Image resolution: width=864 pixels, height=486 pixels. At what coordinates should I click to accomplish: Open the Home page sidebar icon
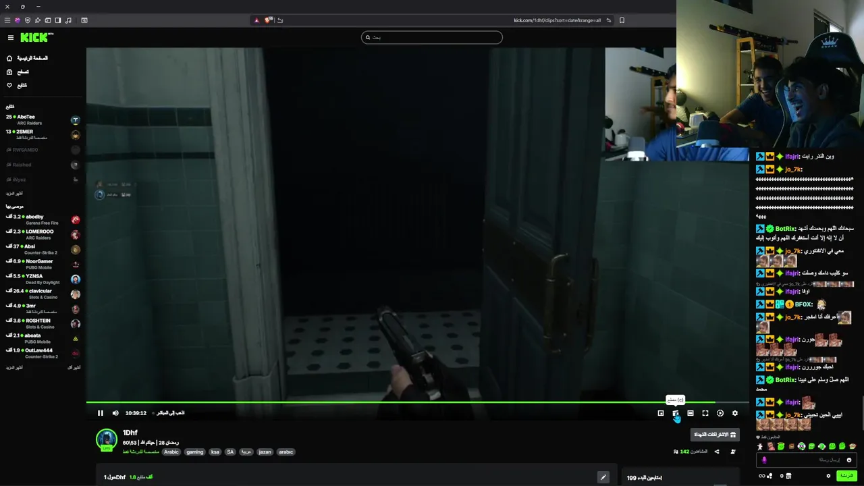pos(9,58)
